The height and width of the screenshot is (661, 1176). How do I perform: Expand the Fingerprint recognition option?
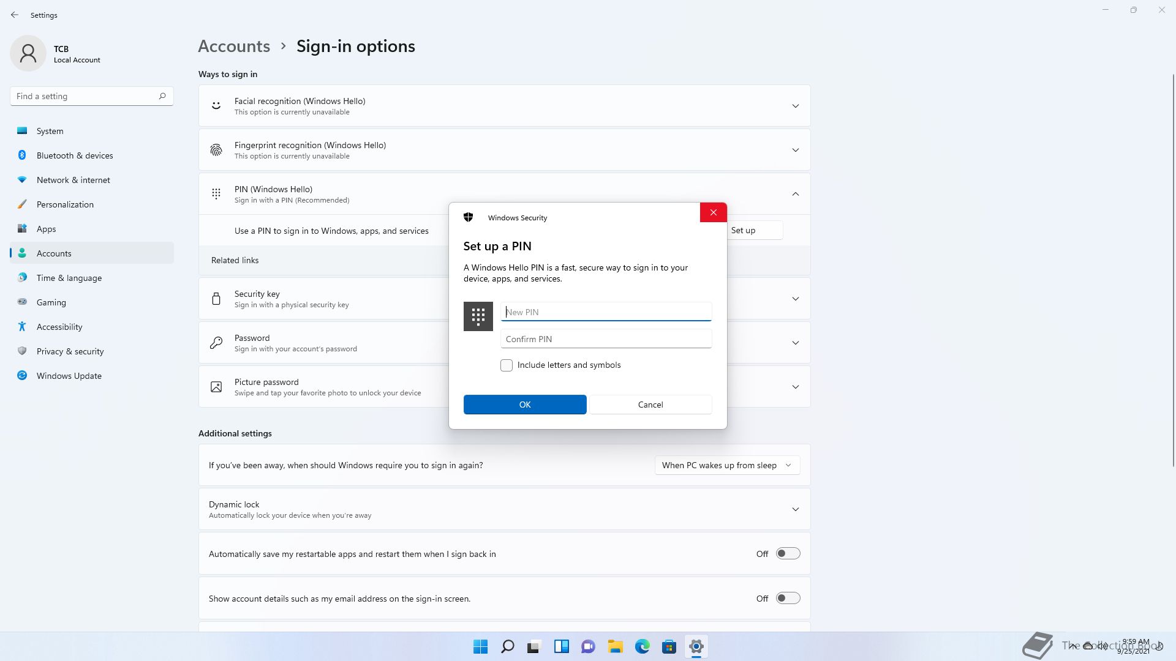(796, 150)
